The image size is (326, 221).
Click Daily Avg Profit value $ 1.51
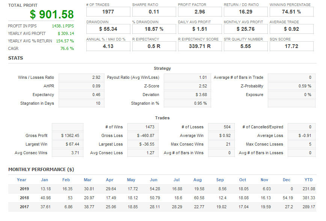click(x=200, y=29)
